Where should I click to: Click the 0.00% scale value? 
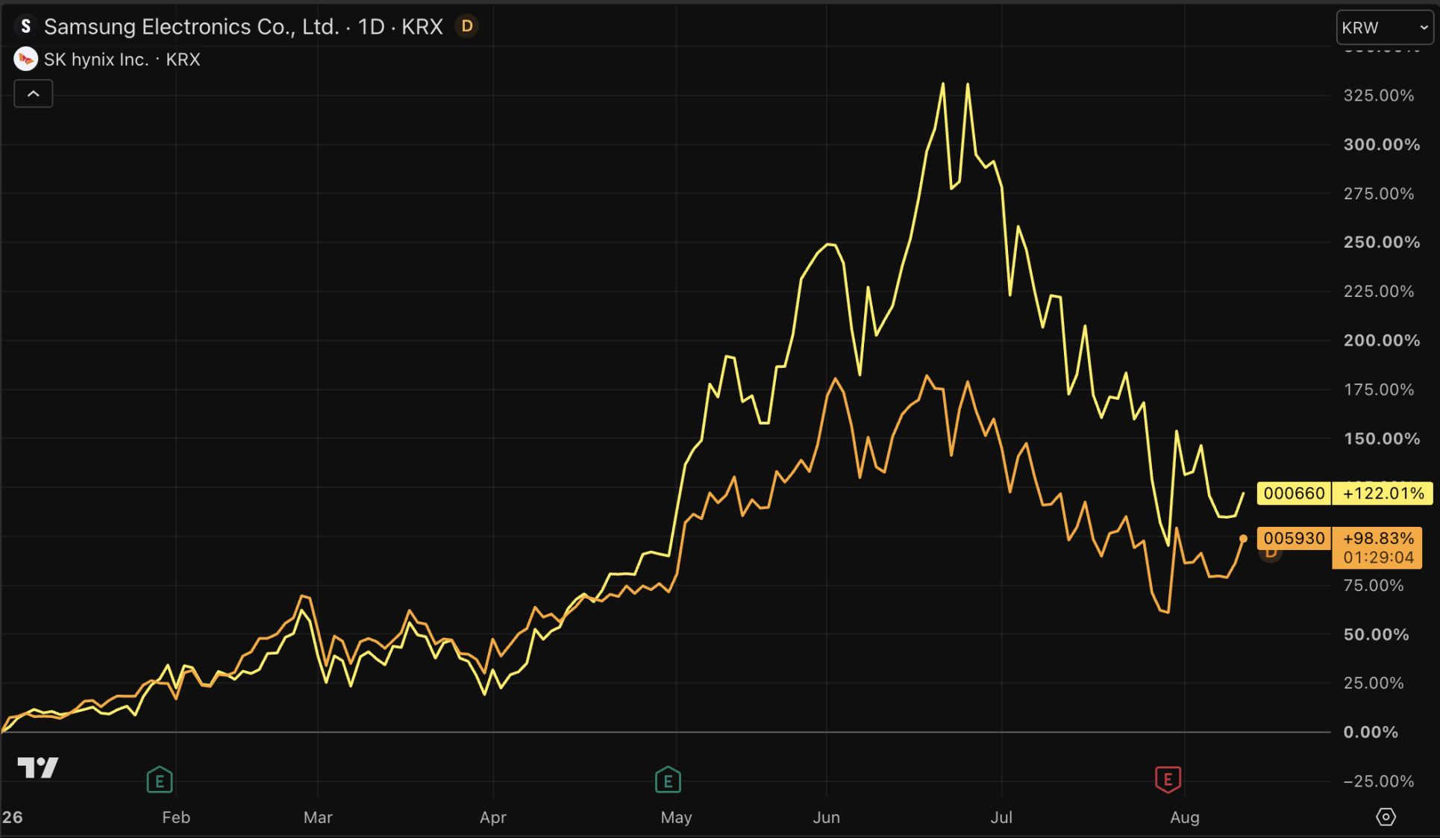tap(1371, 733)
